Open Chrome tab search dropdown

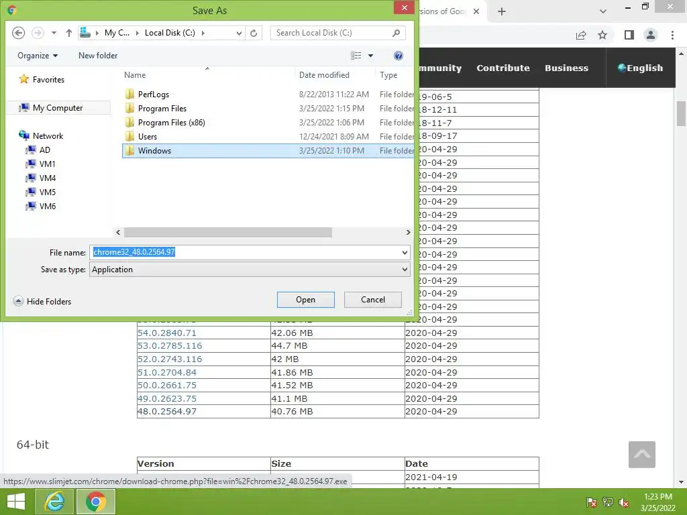tap(603, 11)
